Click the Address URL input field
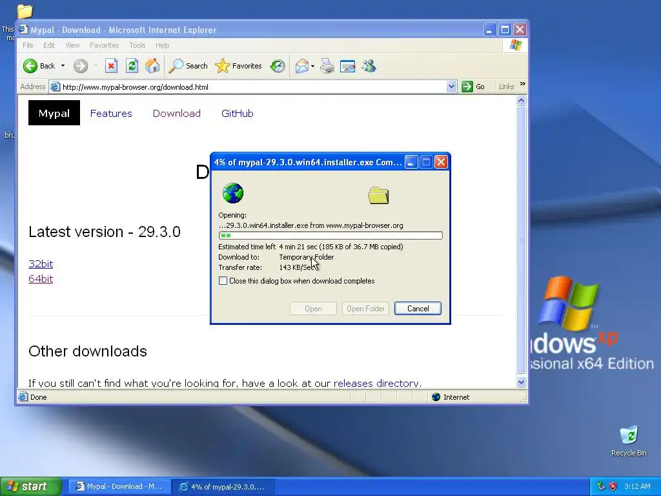The width and height of the screenshot is (661, 496). coord(253,87)
